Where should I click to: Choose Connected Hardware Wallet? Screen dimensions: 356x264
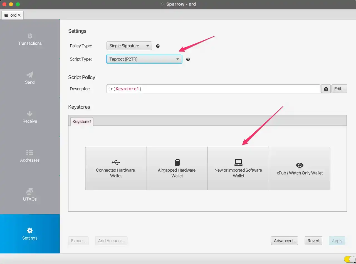[x=116, y=169]
